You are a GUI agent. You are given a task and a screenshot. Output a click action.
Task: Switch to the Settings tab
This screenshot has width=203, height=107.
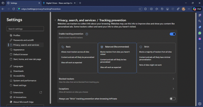(x=24, y=3)
